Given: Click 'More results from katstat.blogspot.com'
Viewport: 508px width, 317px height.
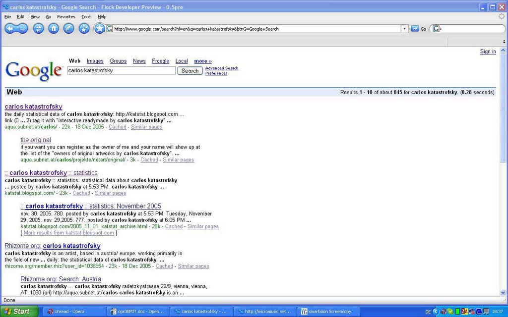Looking at the screenshot, I should (68, 233).
